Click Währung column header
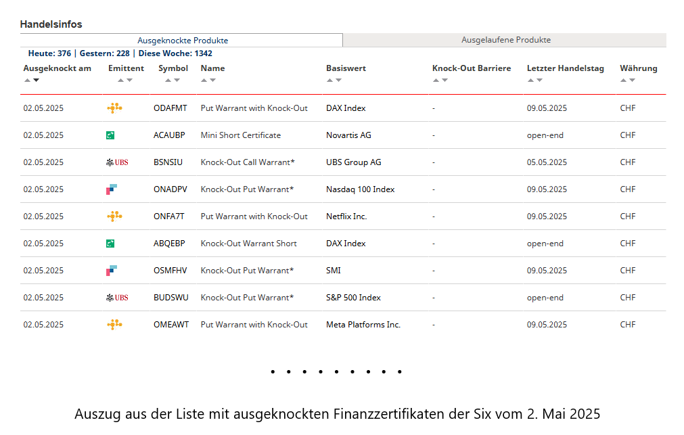Screen dimensions: 684x435 tap(639, 68)
